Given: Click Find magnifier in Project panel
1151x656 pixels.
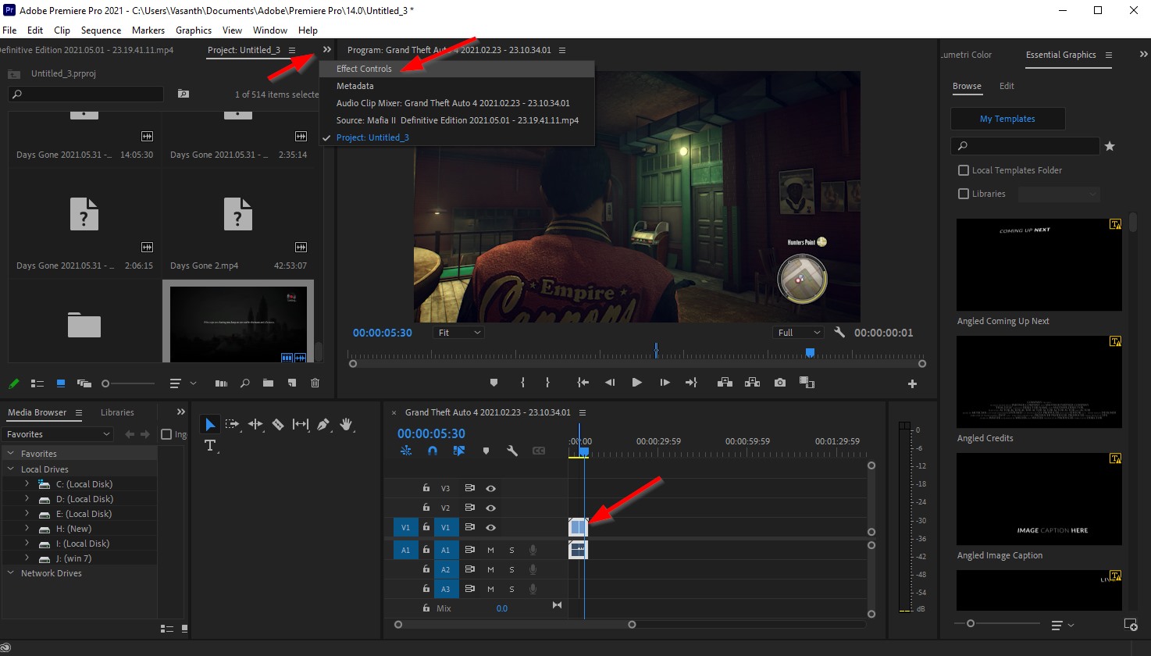Looking at the screenshot, I should pos(245,383).
